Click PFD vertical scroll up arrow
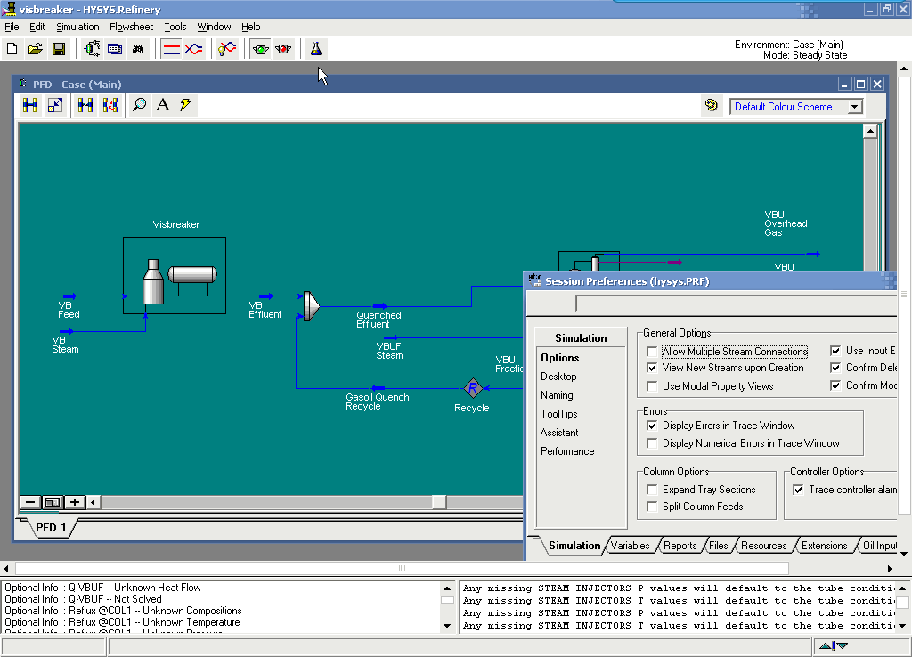 pos(870,131)
